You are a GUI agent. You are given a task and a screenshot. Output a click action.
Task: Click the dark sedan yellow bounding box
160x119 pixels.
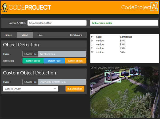point(125,74)
